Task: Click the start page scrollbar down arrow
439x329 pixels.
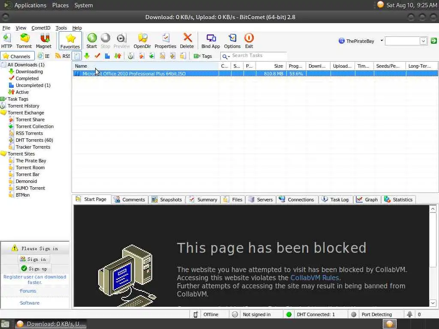Action: pos(433,303)
